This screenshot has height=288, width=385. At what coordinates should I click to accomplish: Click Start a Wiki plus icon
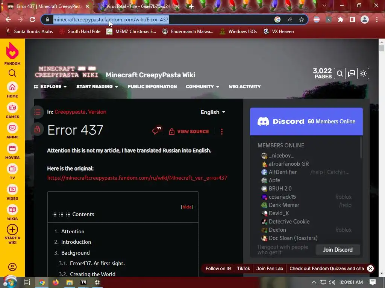[12, 230]
